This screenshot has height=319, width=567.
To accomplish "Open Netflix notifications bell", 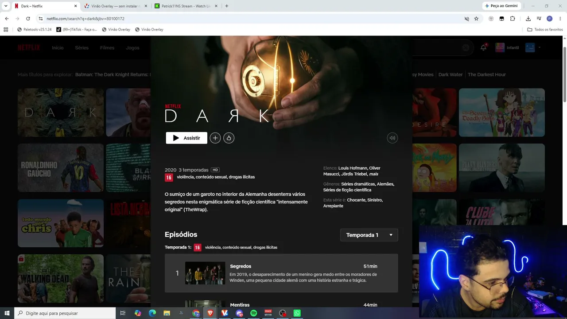I will (x=483, y=48).
